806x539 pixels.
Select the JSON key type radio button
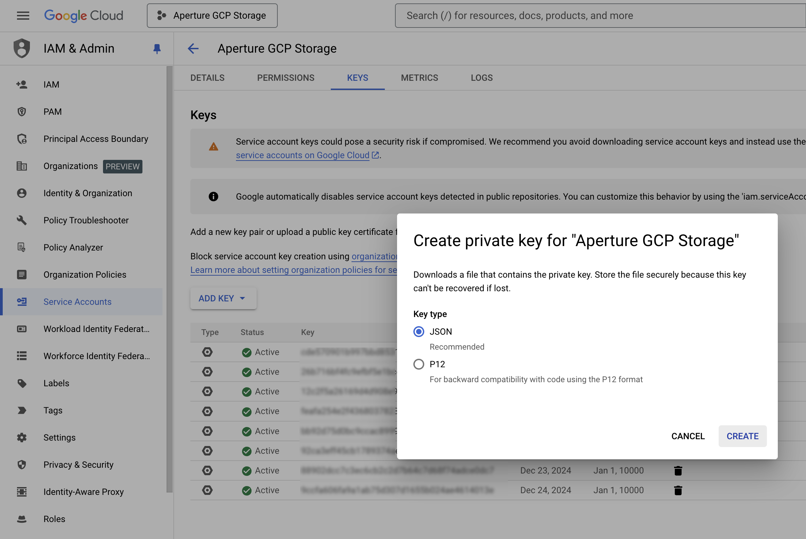coord(419,332)
